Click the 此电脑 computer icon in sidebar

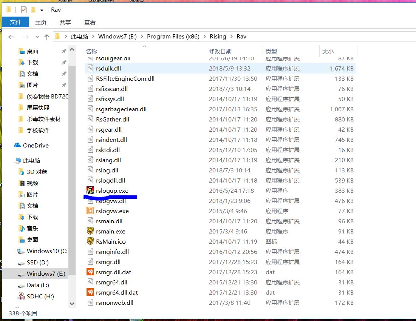tap(18, 161)
